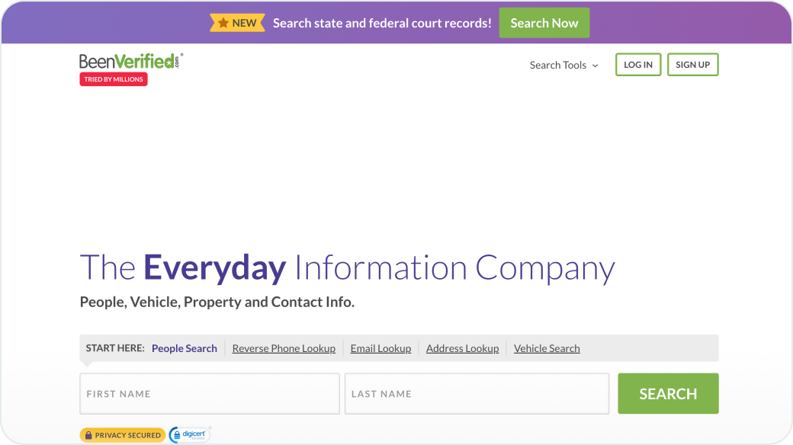Click the Search Now banner button
Image resolution: width=793 pixels, height=445 pixels.
pyautogui.click(x=544, y=22)
